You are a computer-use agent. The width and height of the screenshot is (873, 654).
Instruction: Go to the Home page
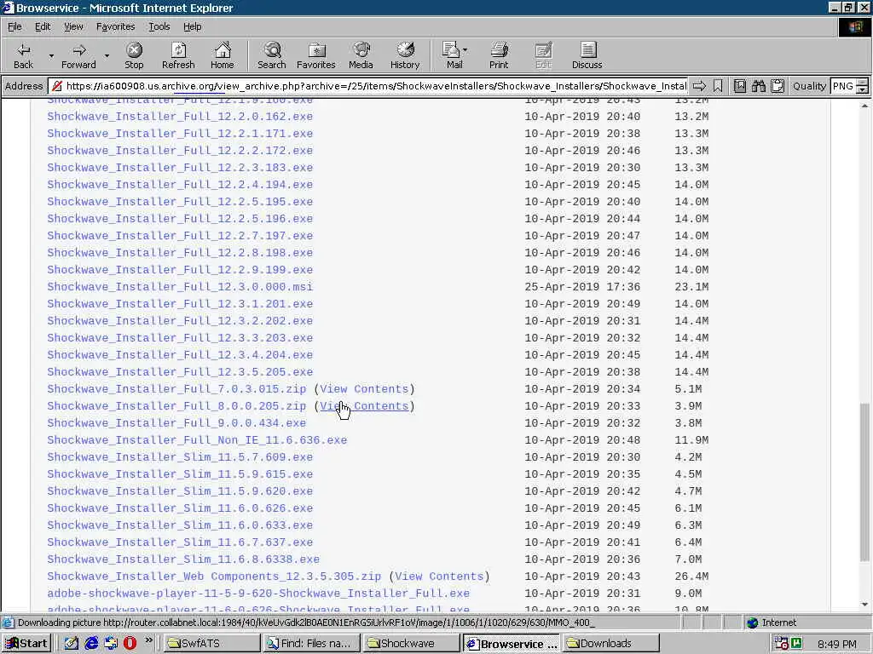[x=223, y=55]
